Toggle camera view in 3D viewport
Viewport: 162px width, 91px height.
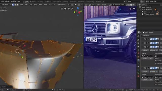coord(65,9)
